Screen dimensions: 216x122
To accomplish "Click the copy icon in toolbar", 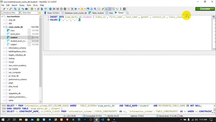I will coord(15,9).
